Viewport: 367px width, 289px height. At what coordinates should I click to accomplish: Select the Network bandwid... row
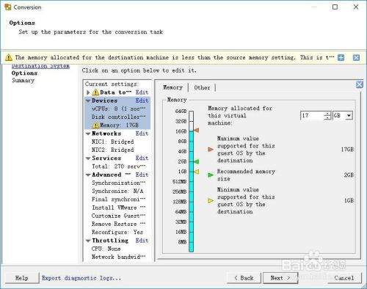[117, 257]
